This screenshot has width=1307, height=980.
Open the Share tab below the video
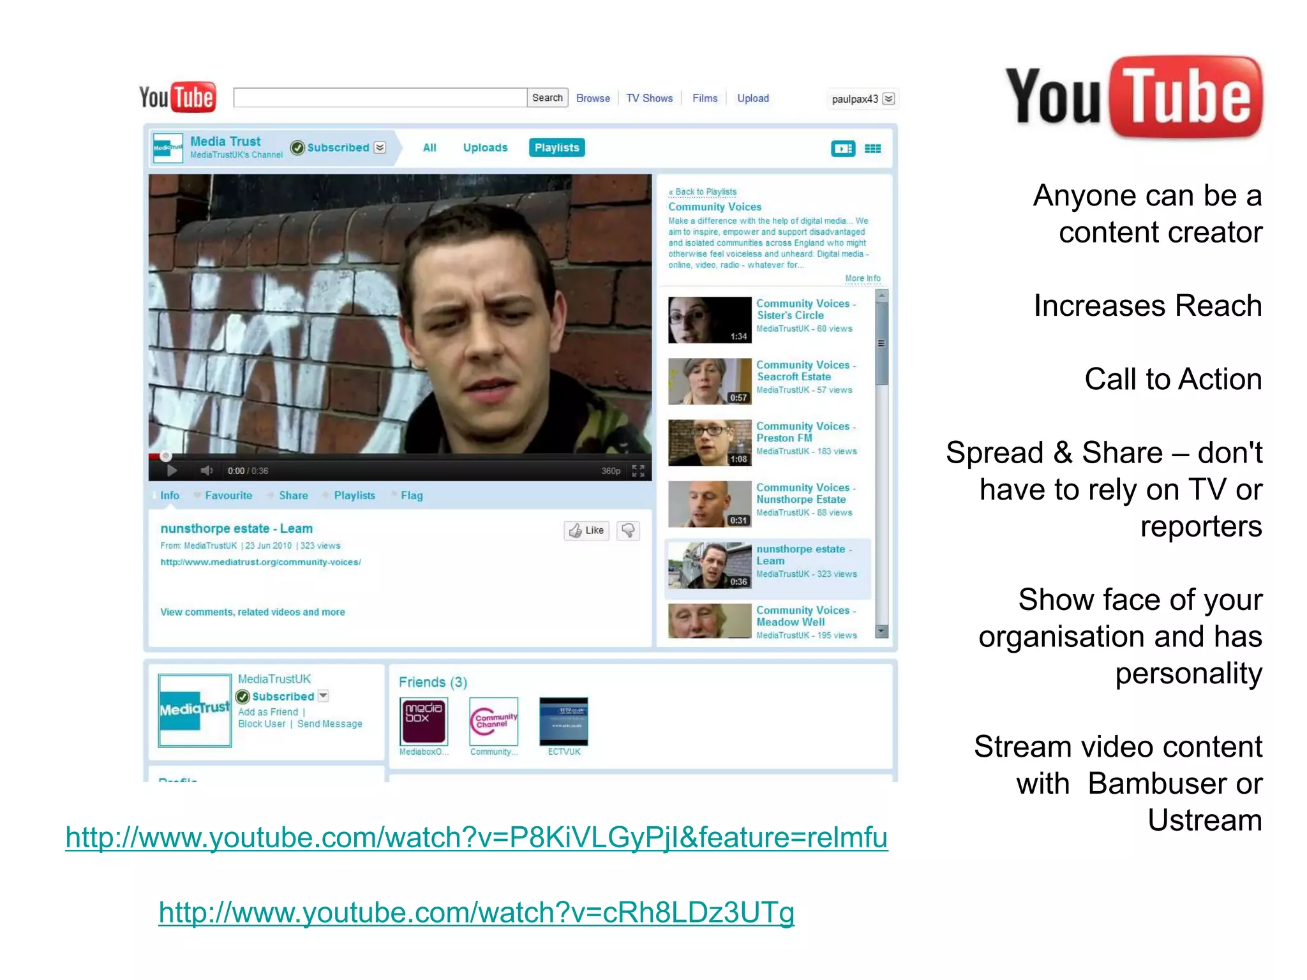point(293,495)
